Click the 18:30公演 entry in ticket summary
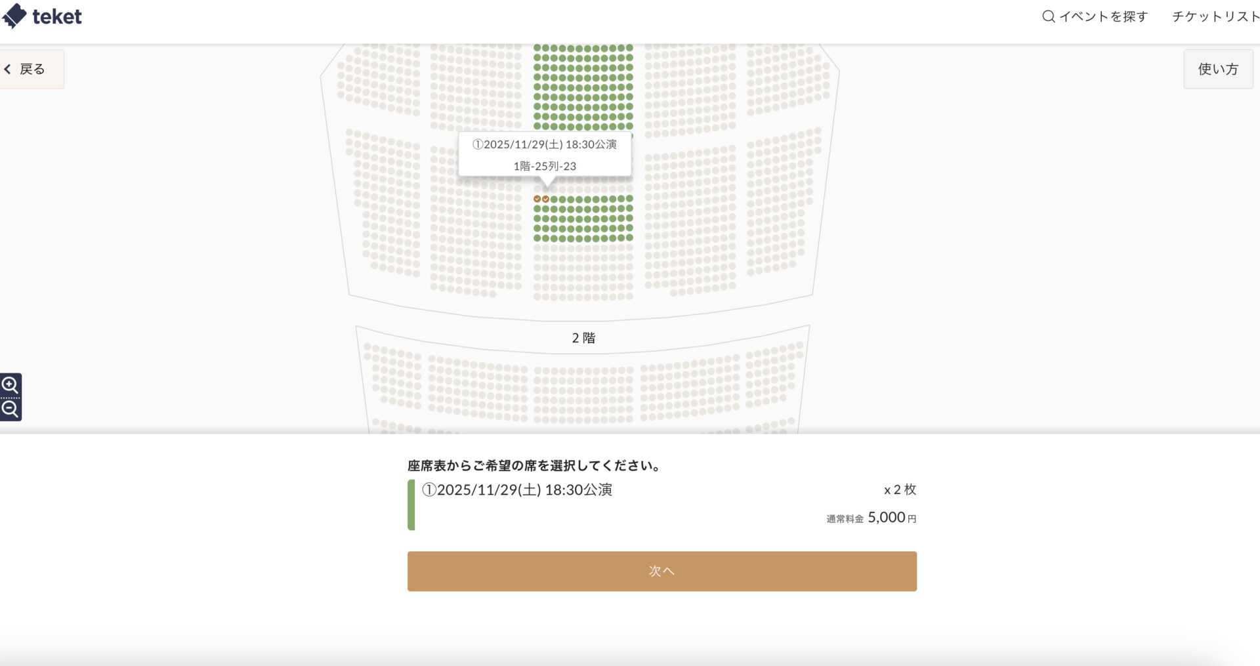The width and height of the screenshot is (1260, 666). tap(517, 490)
